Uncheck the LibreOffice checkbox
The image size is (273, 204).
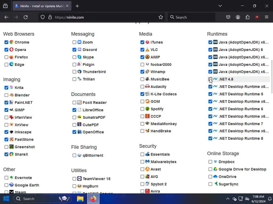(74, 110)
